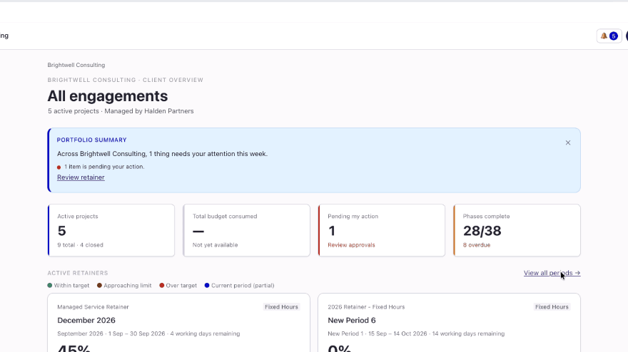Click the brown Approaching limit legend dot
Screen dimensions: 628x352
pos(99,285)
